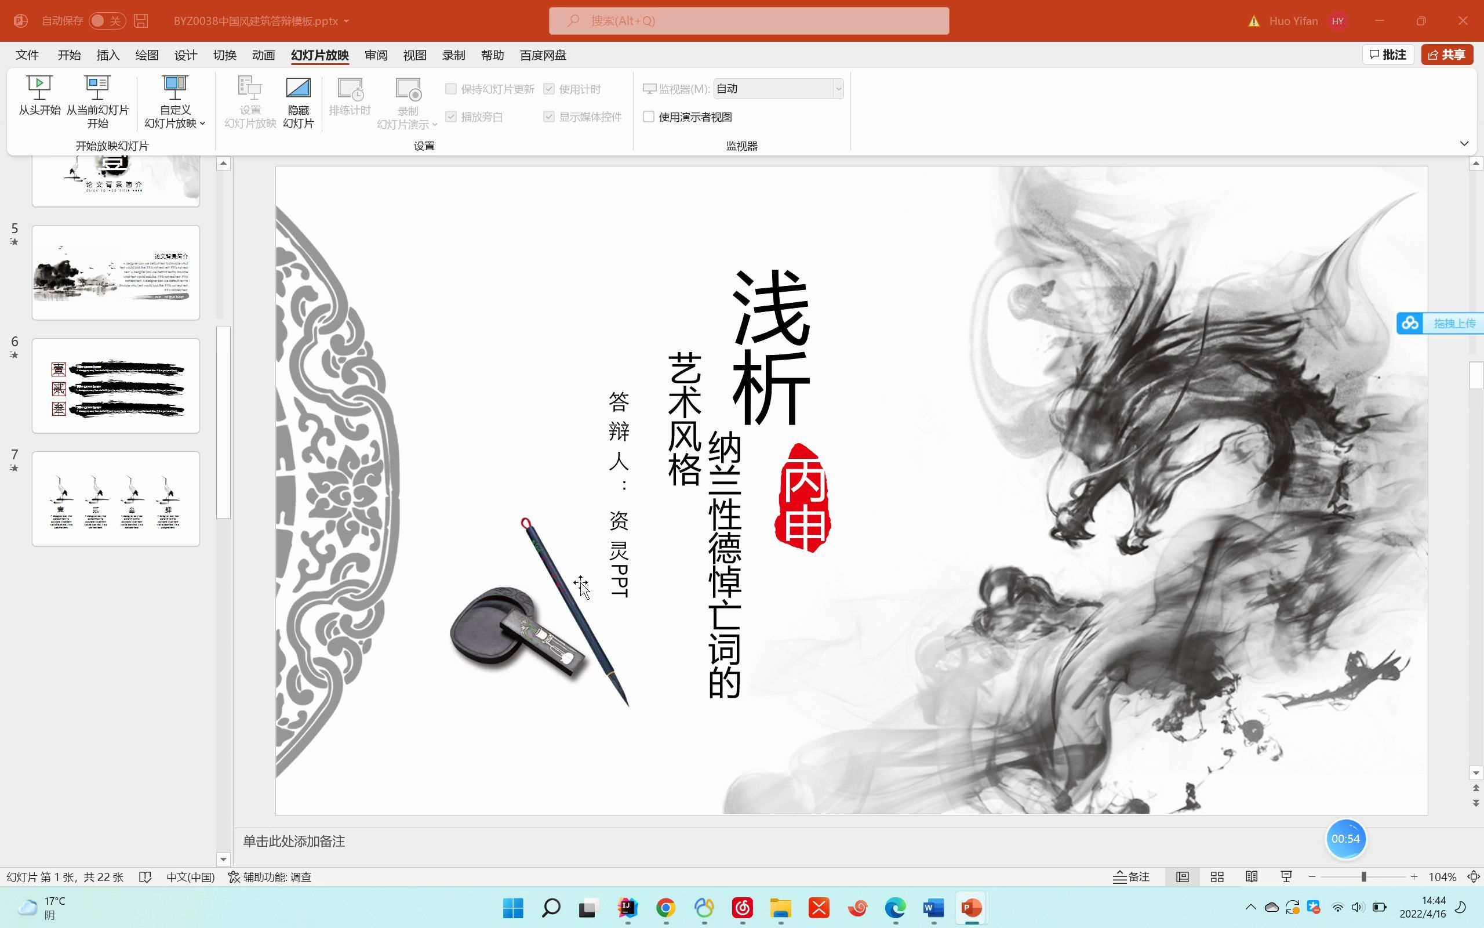Click zoom out minus button
The height and width of the screenshot is (928, 1484).
coord(1312,877)
